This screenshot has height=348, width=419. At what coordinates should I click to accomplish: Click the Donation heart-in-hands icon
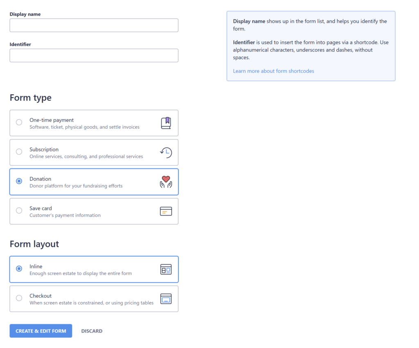click(166, 182)
